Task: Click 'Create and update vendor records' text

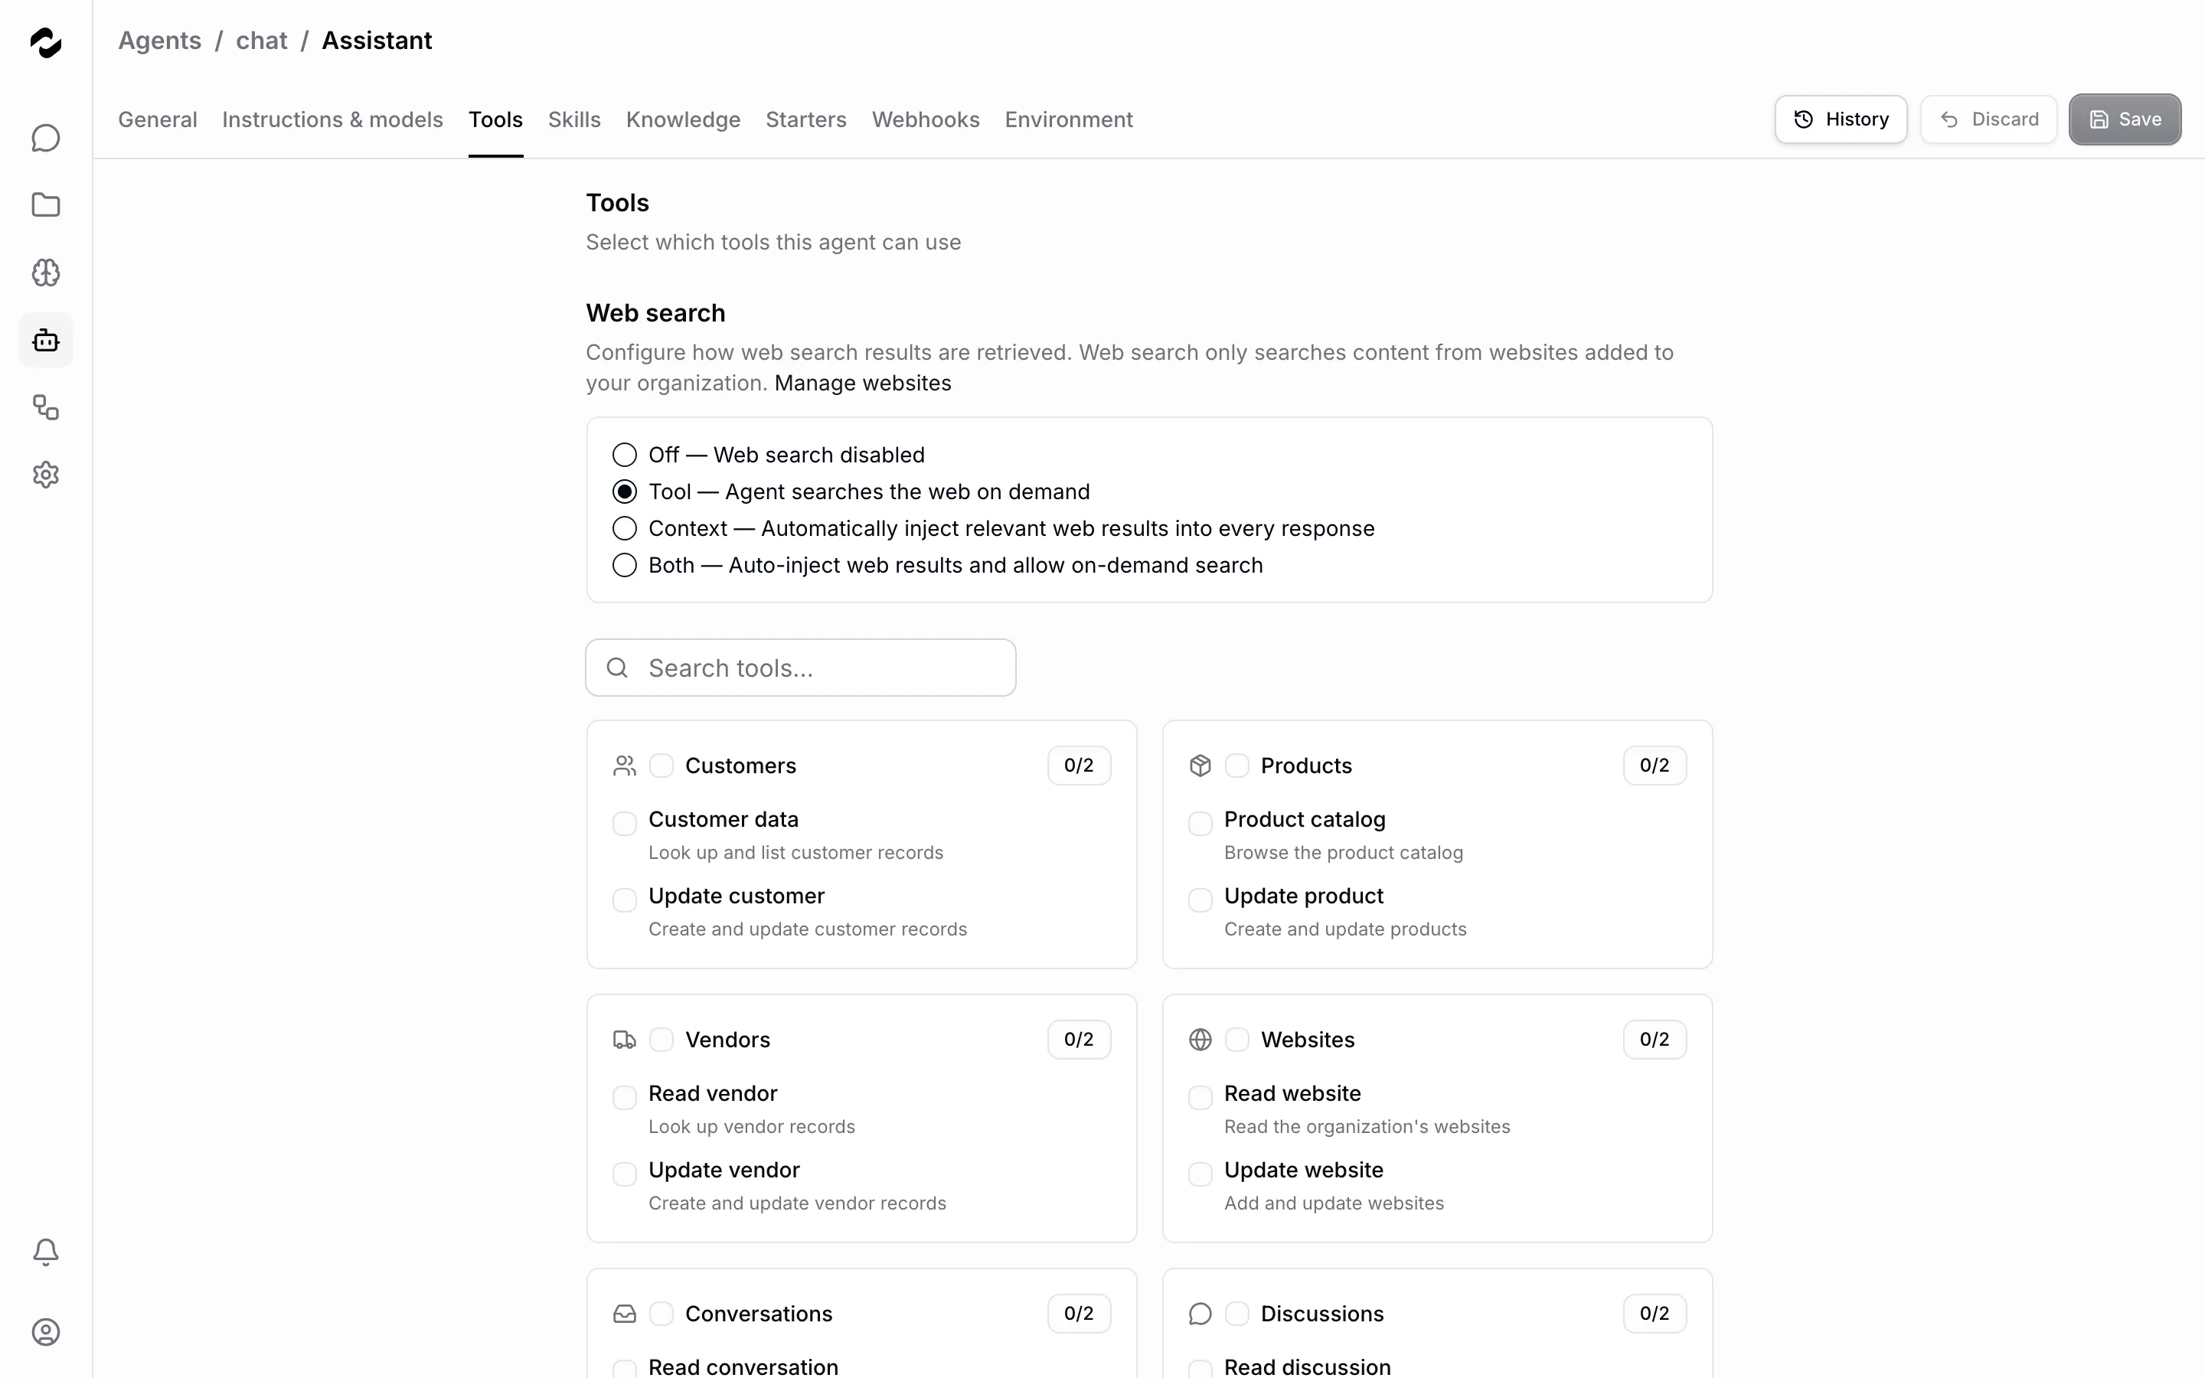Action: 797,1204
